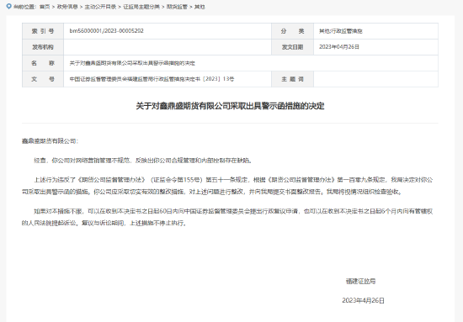Navigate to 证监局主题分类 breadcrumb
Viewport: 463px width, 322px height.
click(x=141, y=7)
